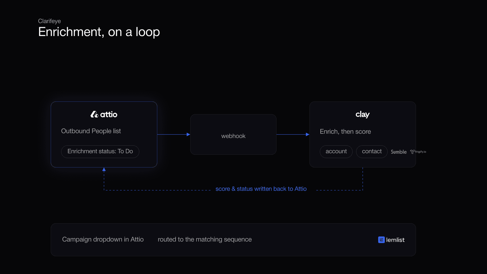Screen dimensions: 487x274
Task: Click 'score & status written back to Attio' label
Action: coord(261,189)
